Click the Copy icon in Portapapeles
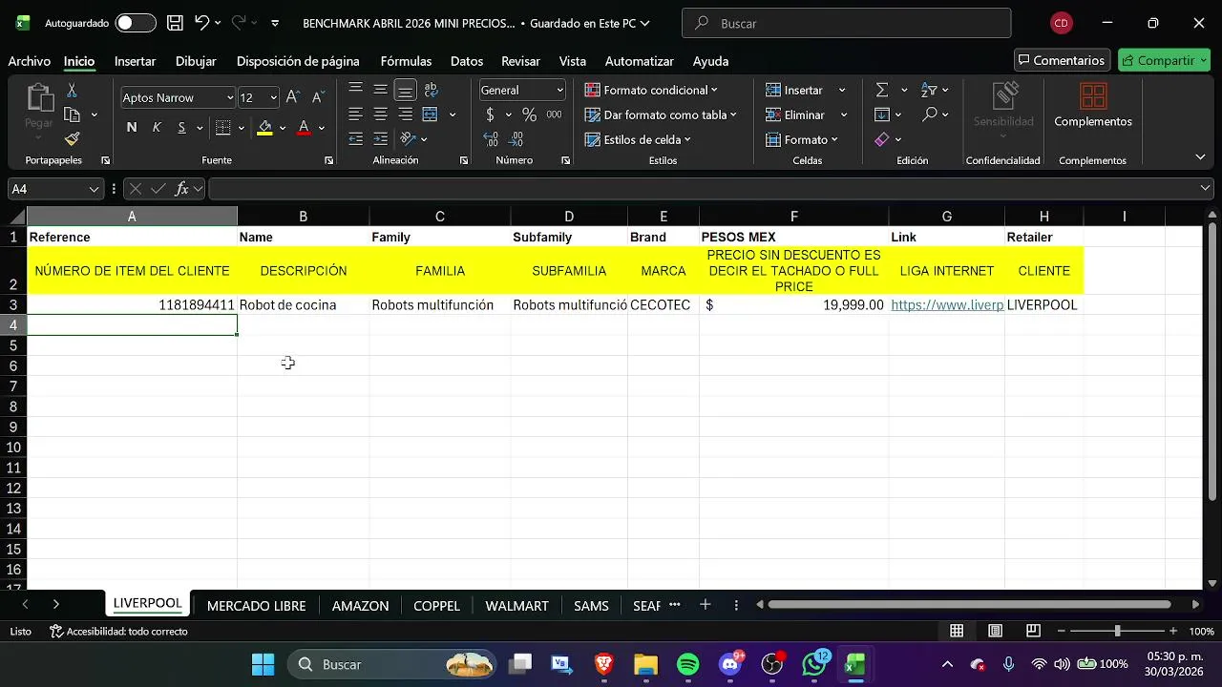Screen dimensions: 1222x687 tap(72, 114)
